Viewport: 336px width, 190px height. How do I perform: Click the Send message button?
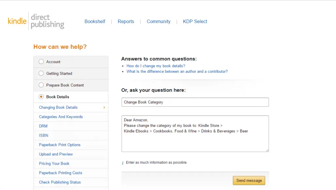click(x=249, y=180)
